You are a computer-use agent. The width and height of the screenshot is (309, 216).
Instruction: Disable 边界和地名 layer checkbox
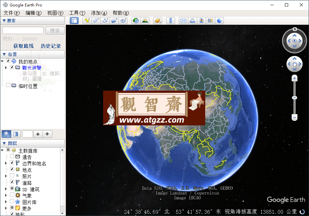[12, 163]
